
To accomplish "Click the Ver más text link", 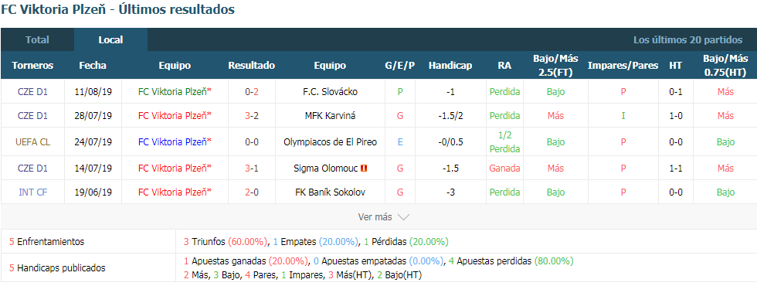I will [375, 217].
